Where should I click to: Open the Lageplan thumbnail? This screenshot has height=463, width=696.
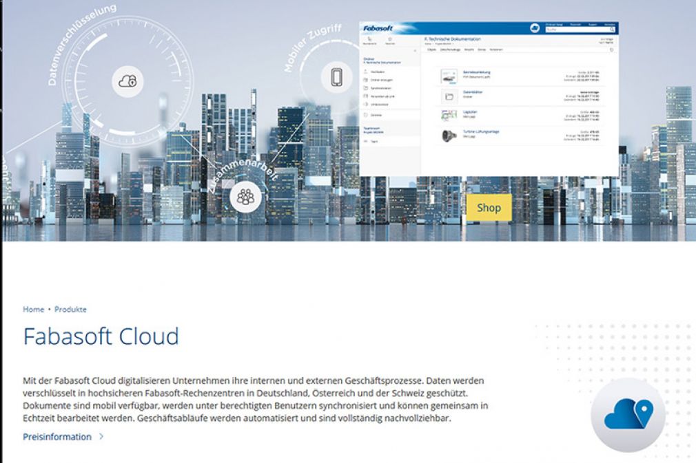pyautogui.click(x=449, y=116)
